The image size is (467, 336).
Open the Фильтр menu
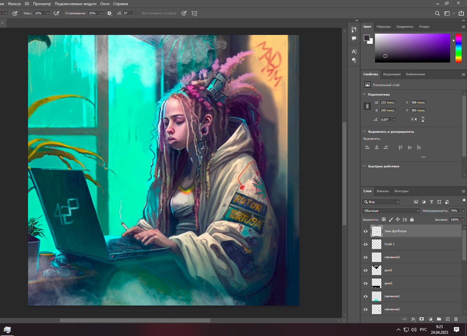[14, 4]
